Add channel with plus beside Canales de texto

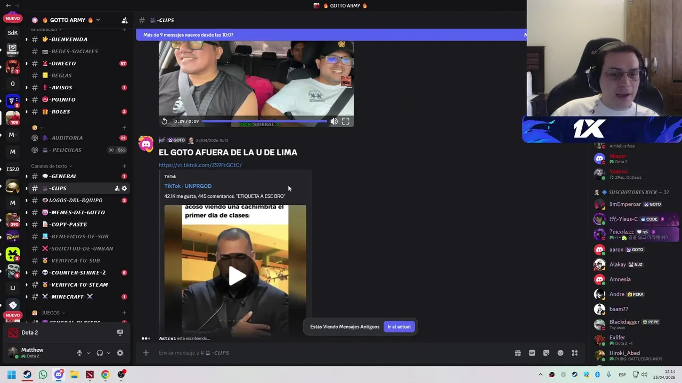[x=124, y=166]
